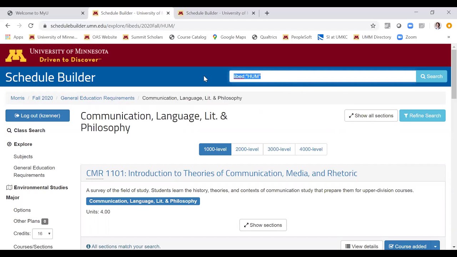The width and height of the screenshot is (457, 257).
Task: Open the Zoom browser extension icon
Action: (x=410, y=26)
